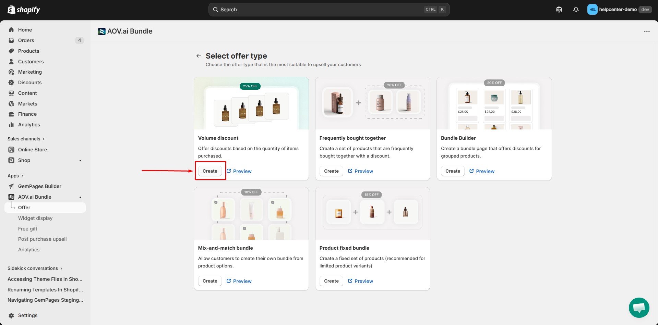Viewport: 658px width, 325px height.
Task: Expand the Apps section chevron
Action: coord(22,176)
